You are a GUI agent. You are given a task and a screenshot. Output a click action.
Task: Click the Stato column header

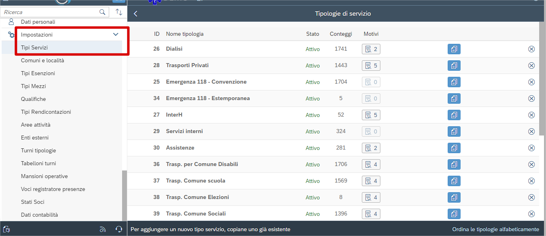(313, 34)
